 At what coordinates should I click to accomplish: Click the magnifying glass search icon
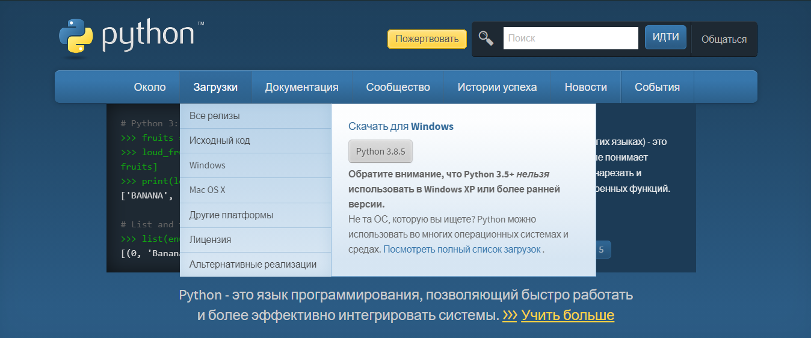click(486, 38)
